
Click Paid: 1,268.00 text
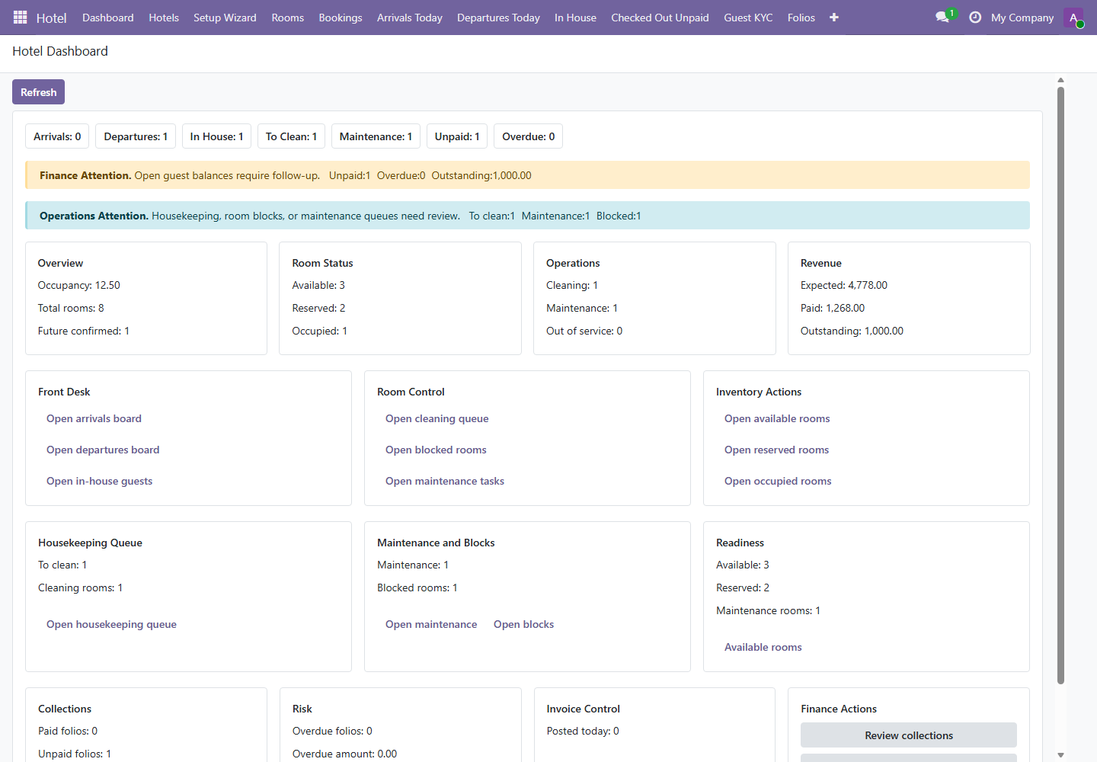tap(833, 308)
